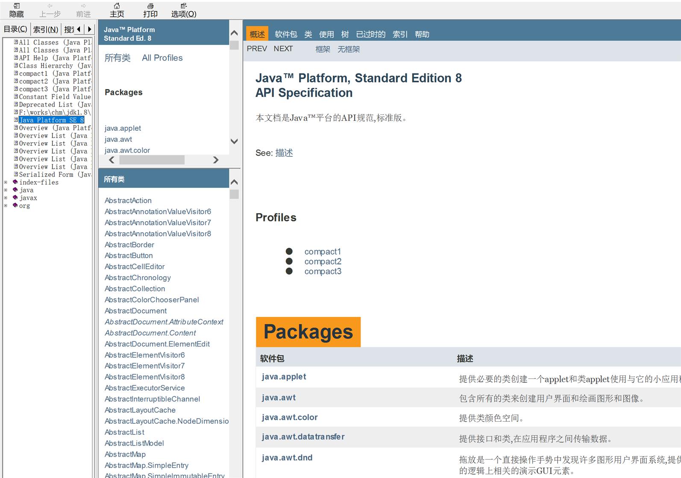Open java.awt.dnd in packages table
Image resolution: width=681 pixels, height=478 pixels.
pos(287,458)
